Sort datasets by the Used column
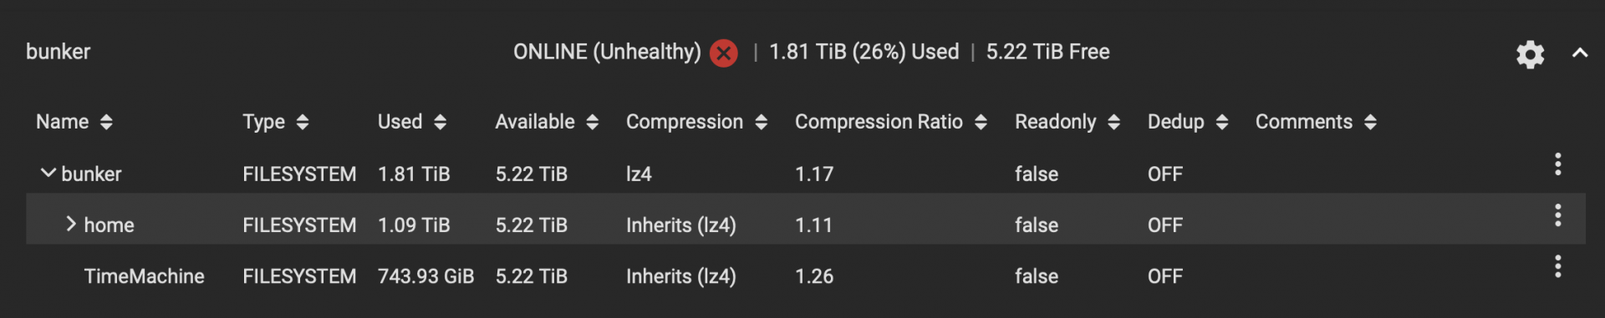 pos(411,122)
